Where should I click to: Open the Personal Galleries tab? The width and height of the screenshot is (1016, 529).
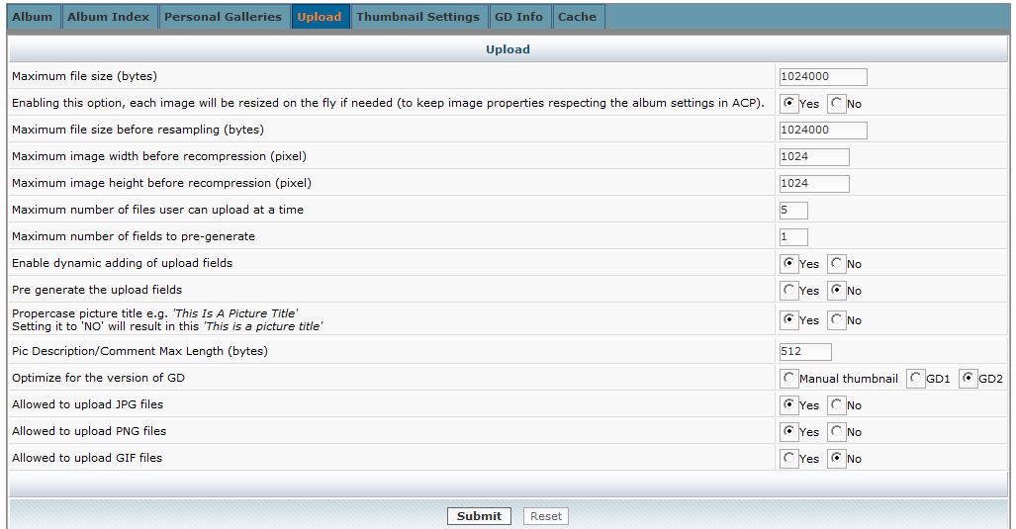click(223, 17)
